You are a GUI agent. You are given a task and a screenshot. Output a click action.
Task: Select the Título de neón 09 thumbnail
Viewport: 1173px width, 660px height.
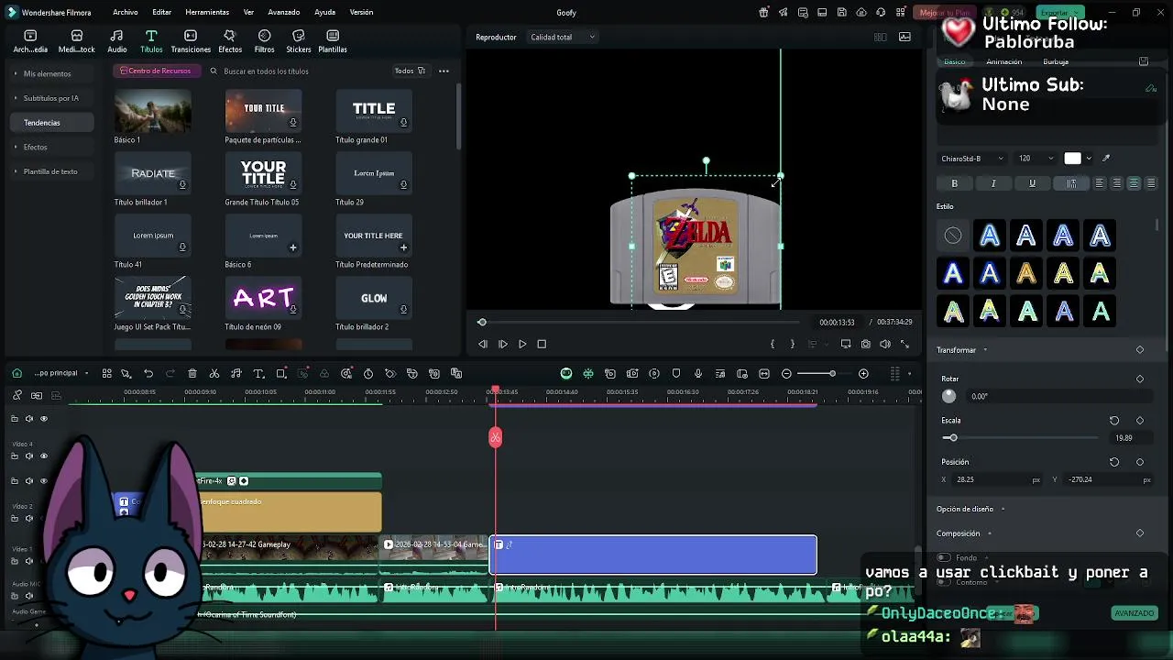(263, 298)
